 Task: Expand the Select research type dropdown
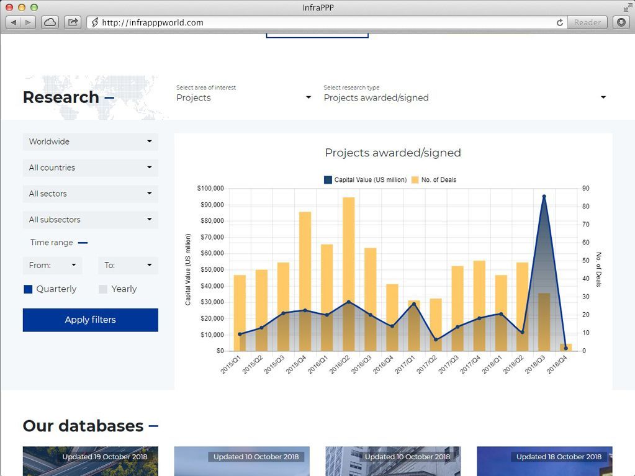464,97
